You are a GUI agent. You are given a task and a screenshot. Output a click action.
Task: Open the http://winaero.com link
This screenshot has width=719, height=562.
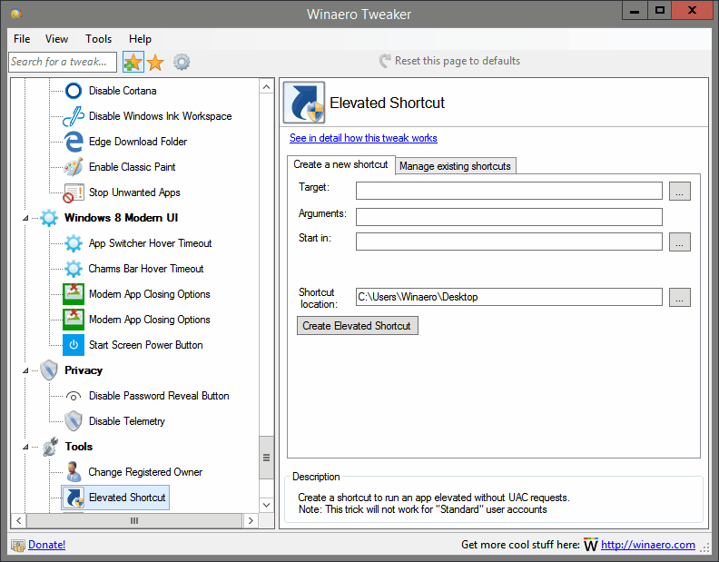(648, 545)
